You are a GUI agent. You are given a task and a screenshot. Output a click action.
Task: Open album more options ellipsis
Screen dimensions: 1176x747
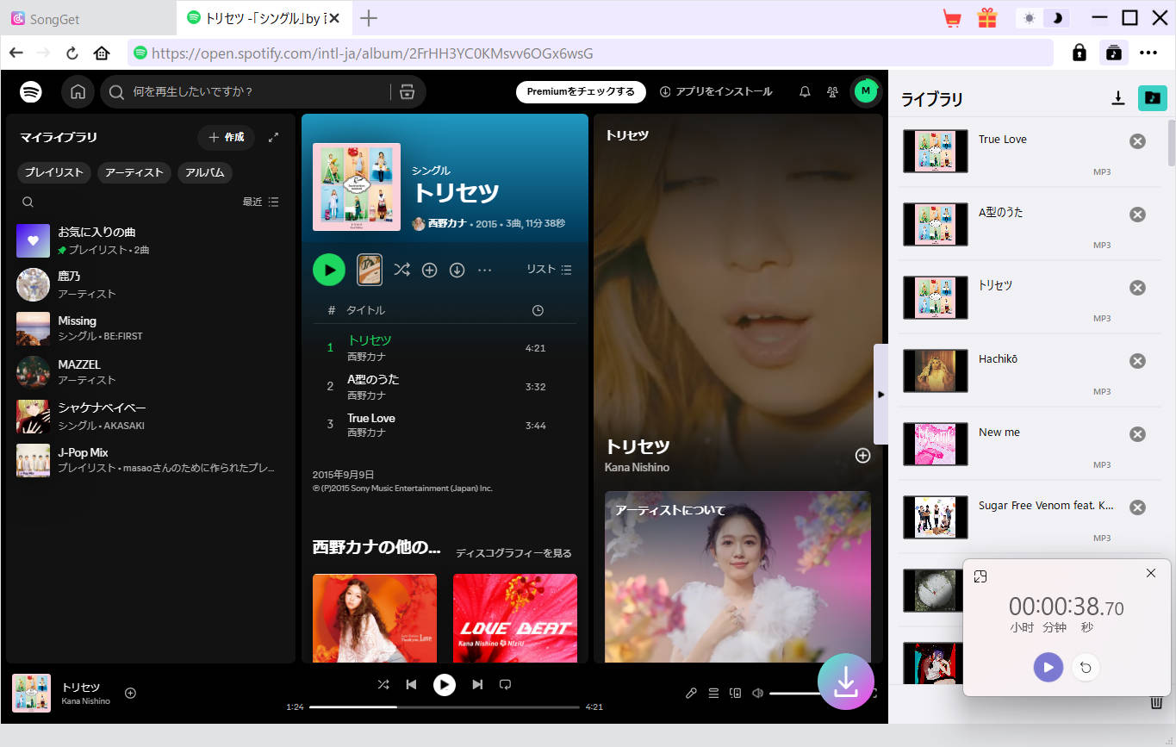point(484,270)
